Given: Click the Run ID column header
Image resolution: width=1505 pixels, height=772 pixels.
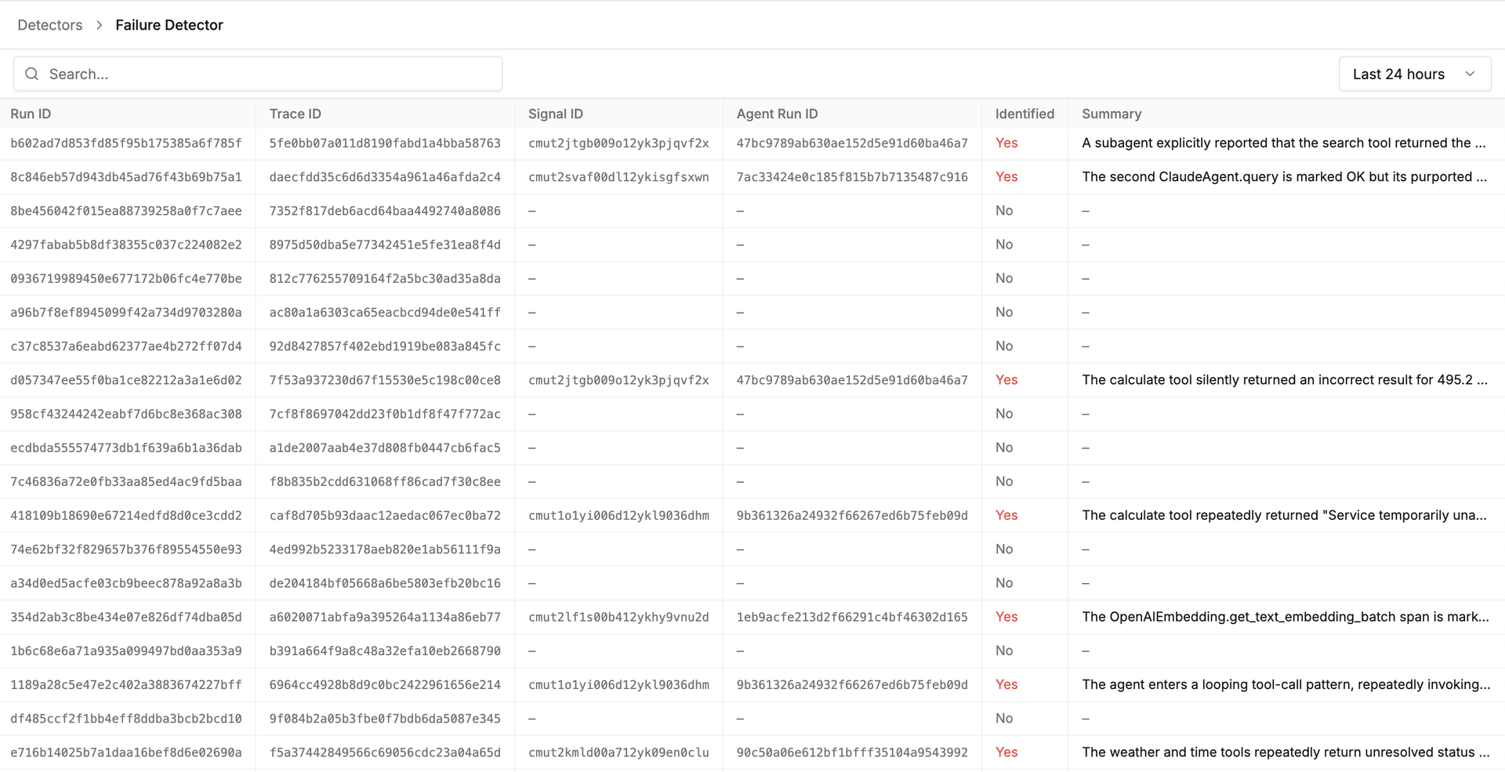Looking at the screenshot, I should coord(31,114).
